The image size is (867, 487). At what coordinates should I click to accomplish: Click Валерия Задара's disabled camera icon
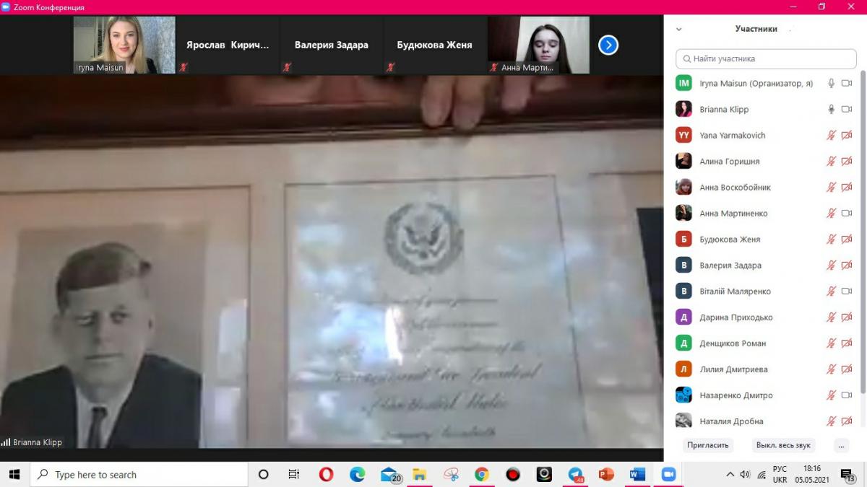847,266
